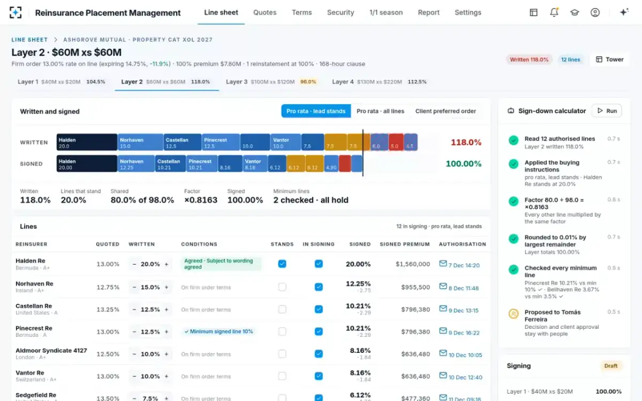Viewport: 642px width, 401px height.
Task: Open Vantor Re authorisation email 10 Dec 12:40
Action: click(461, 377)
